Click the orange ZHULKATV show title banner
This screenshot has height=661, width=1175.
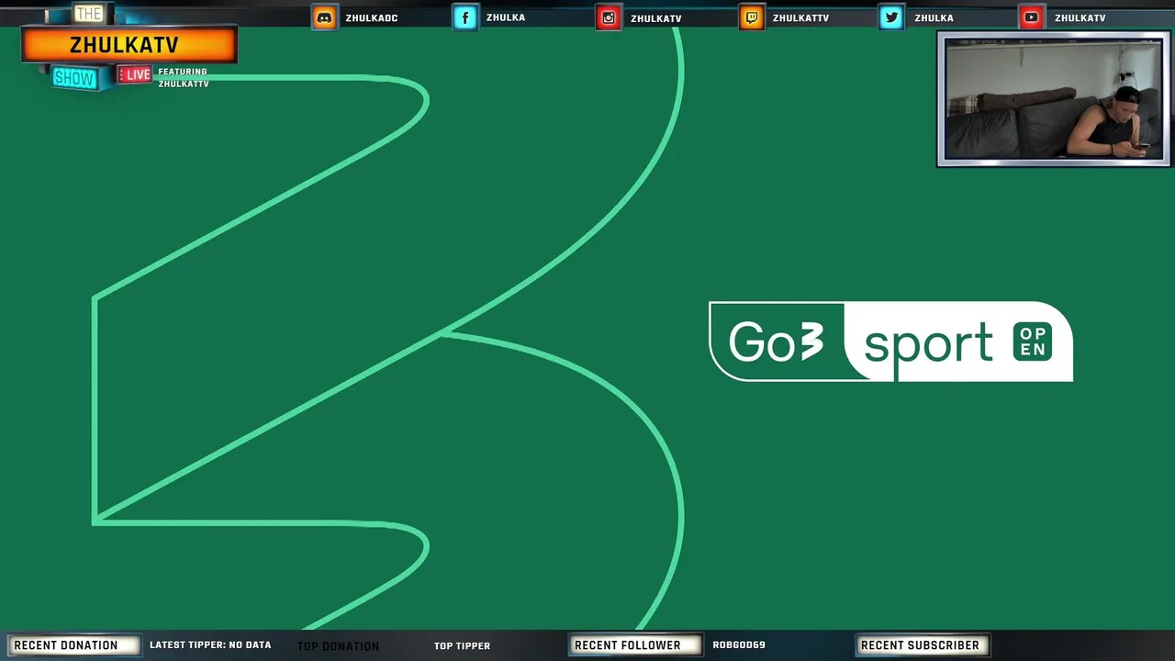coord(129,46)
